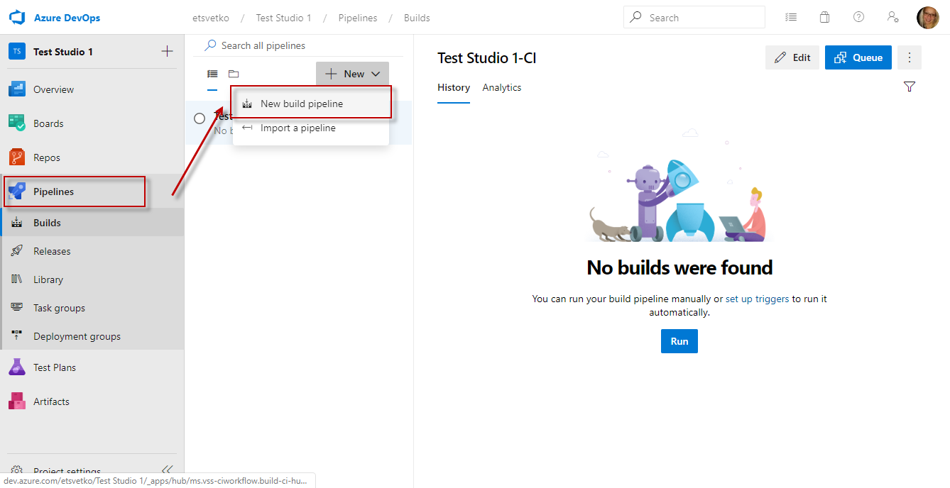Click the Azure DevOps logo icon
The width and height of the screenshot is (950, 488).
[x=17, y=18]
